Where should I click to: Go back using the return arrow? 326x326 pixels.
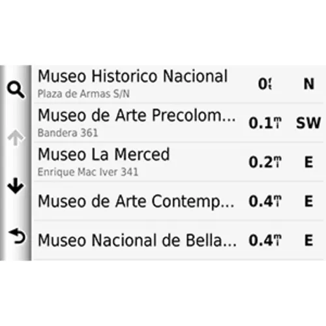(x=17, y=236)
